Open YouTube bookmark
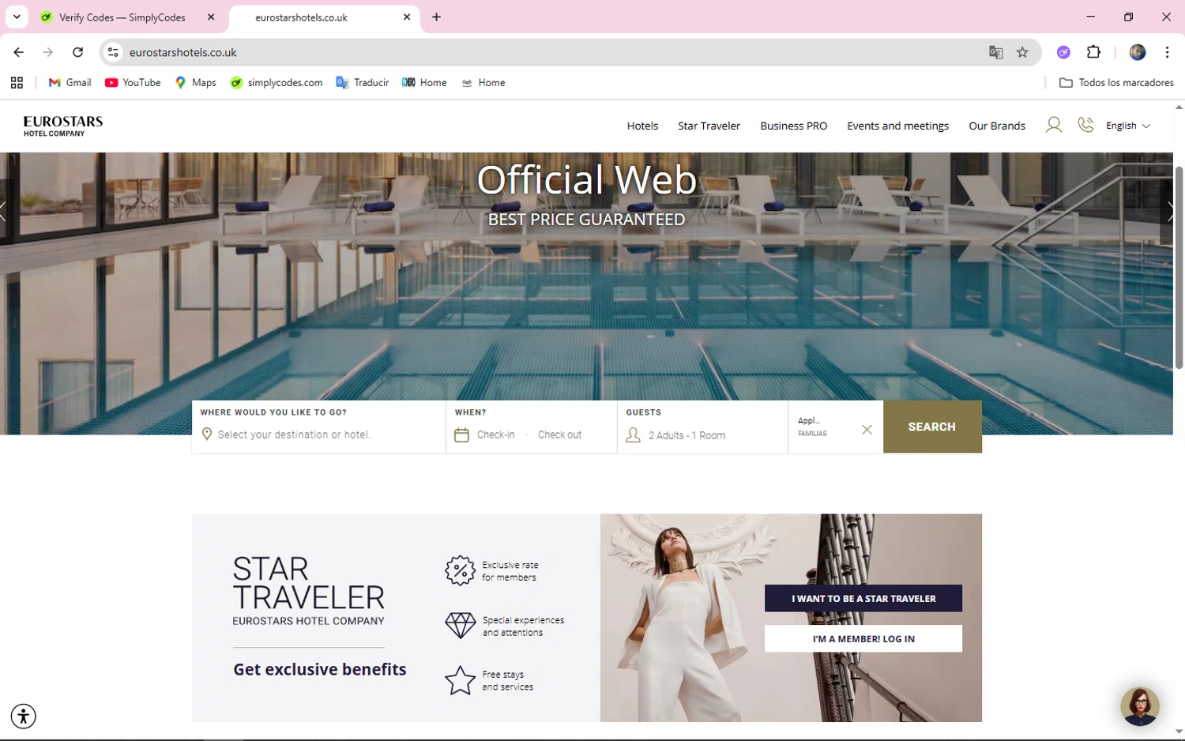 pos(133,82)
